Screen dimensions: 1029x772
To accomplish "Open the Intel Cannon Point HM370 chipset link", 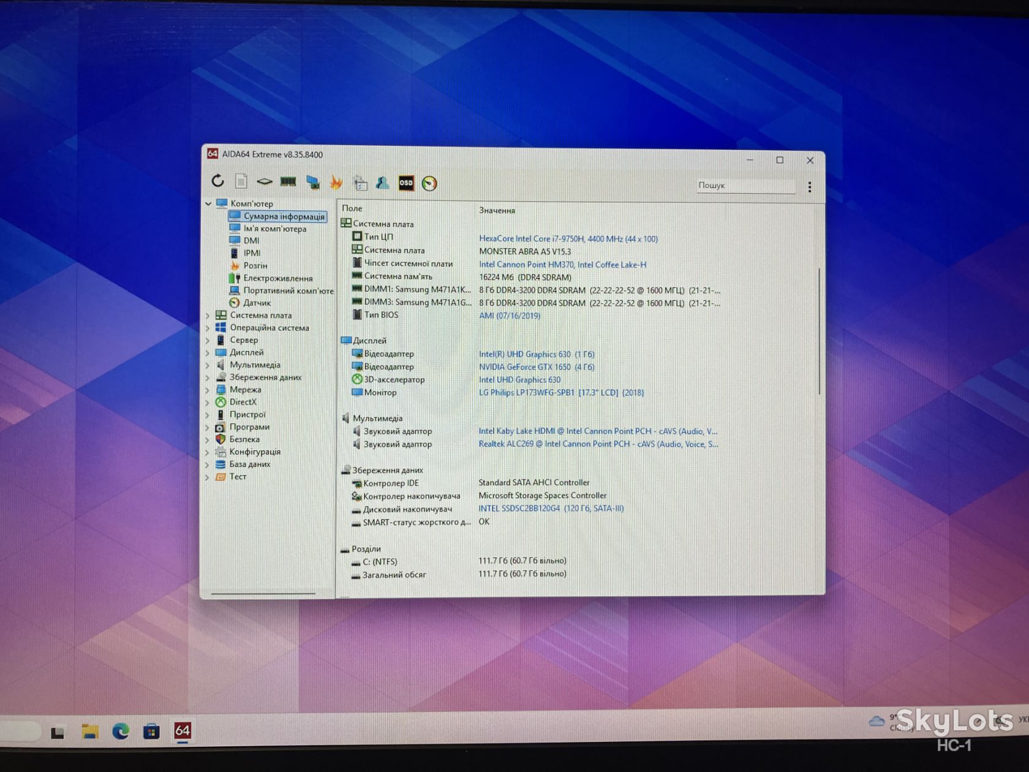I will point(562,265).
